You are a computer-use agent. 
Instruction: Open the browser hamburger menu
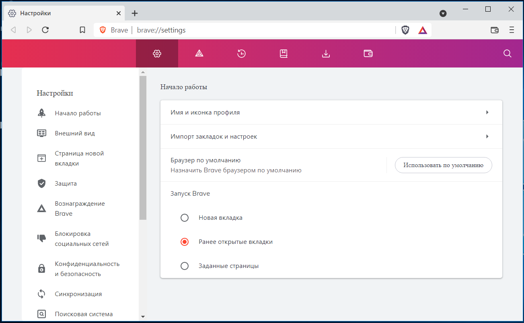tap(512, 30)
